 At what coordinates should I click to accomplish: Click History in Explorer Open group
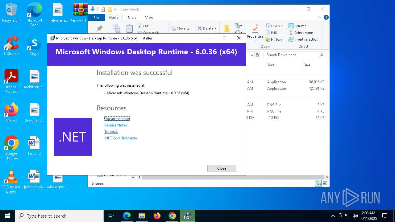tap(274, 39)
